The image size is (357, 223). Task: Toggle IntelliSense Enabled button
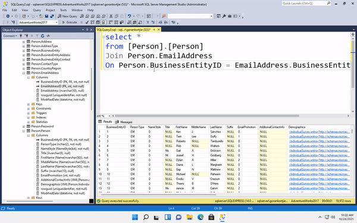point(103,23)
